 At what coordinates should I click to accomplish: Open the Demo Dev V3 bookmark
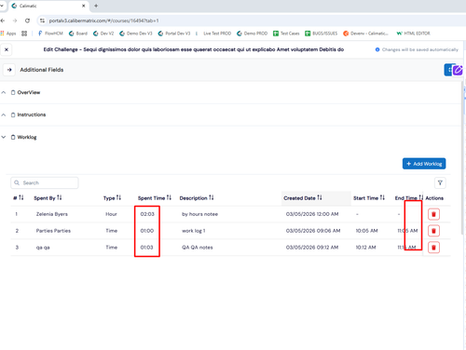[136, 34]
